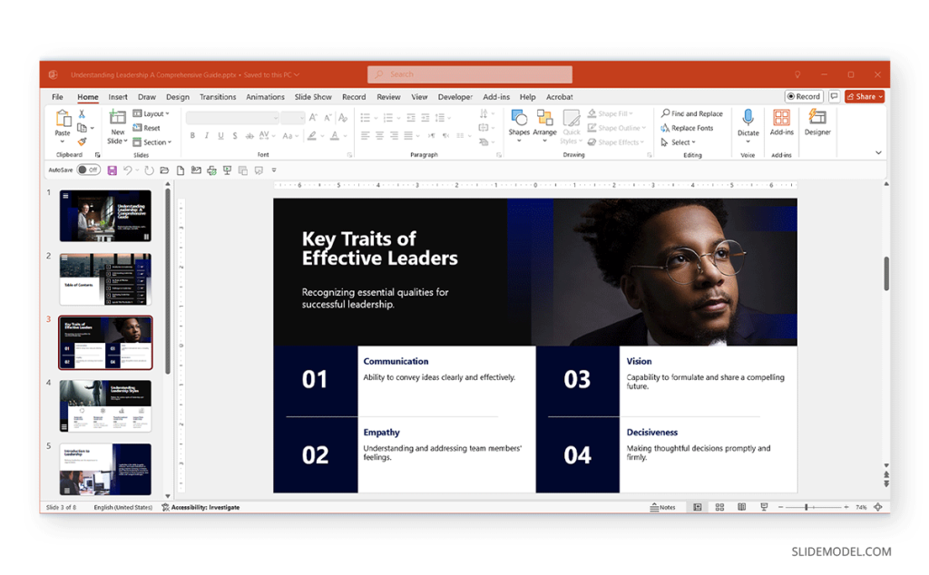Toggle italic formatting

(206, 136)
